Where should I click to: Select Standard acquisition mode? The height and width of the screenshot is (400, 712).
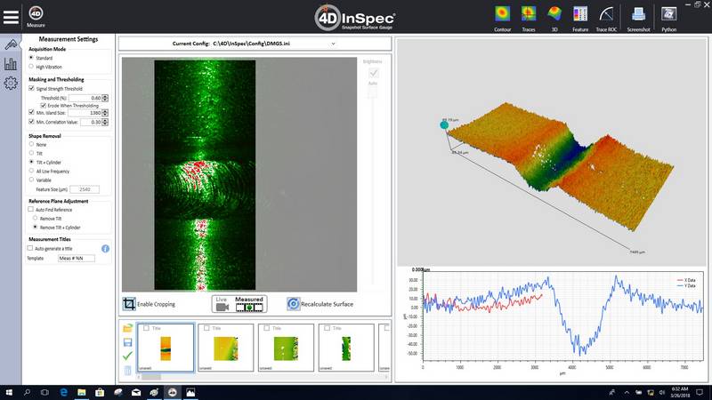click(31, 58)
